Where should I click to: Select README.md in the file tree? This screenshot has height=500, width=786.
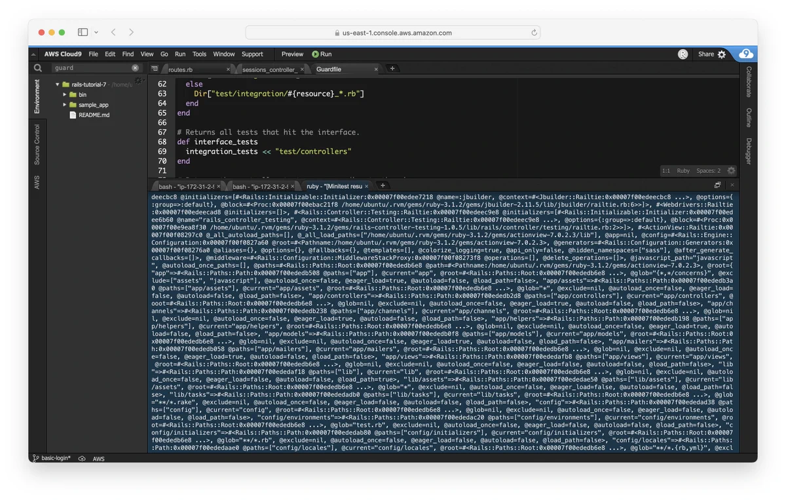(94, 114)
